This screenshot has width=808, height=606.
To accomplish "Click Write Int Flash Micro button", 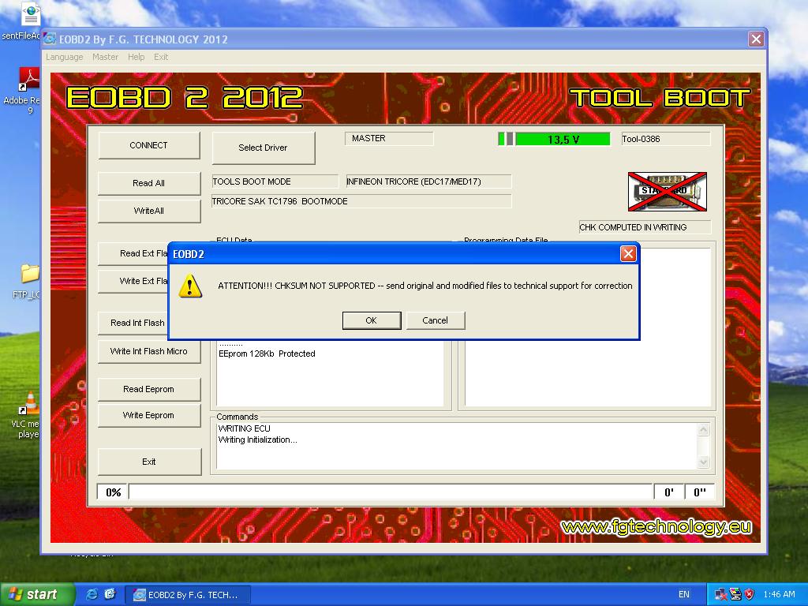I will pos(149,351).
